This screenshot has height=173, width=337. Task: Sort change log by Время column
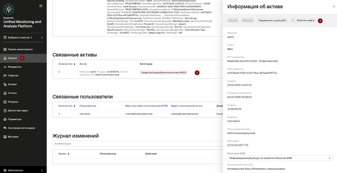(x=64, y=154)
